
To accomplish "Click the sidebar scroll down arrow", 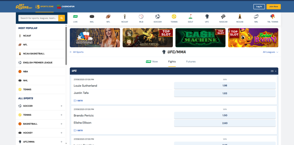I will coord(66,143).
